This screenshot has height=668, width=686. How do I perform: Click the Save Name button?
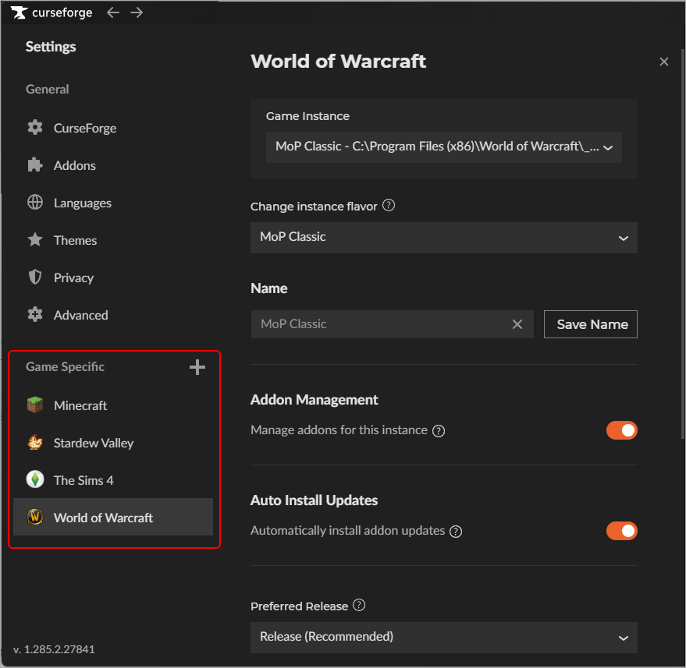coord(591,324)
